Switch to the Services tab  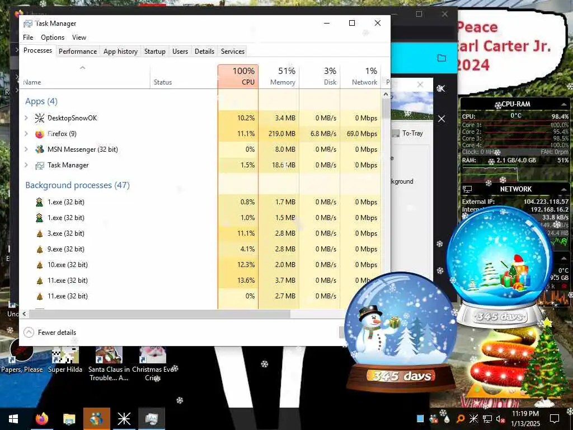point(232,51)
